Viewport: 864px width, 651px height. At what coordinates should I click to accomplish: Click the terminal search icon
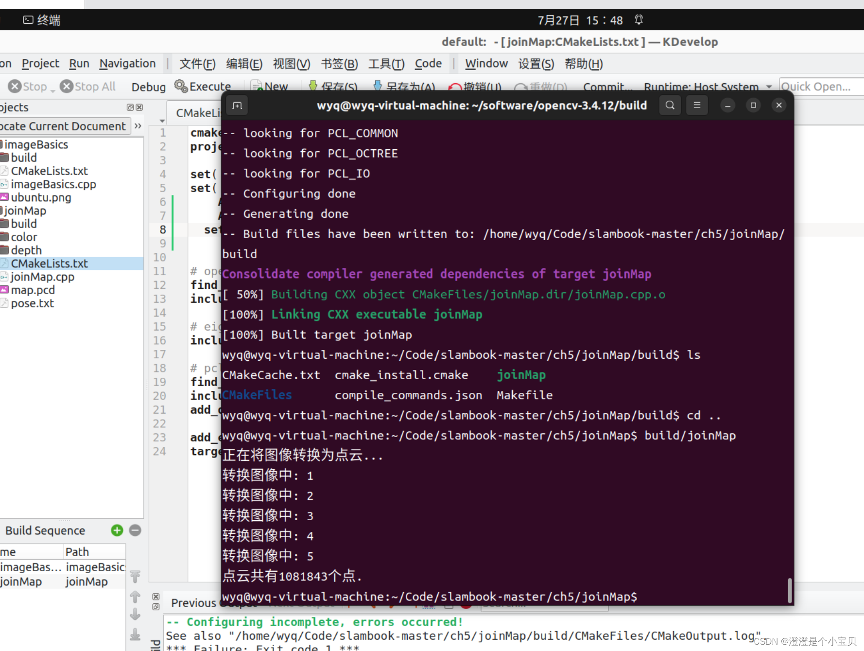click(x=670, y=105)
